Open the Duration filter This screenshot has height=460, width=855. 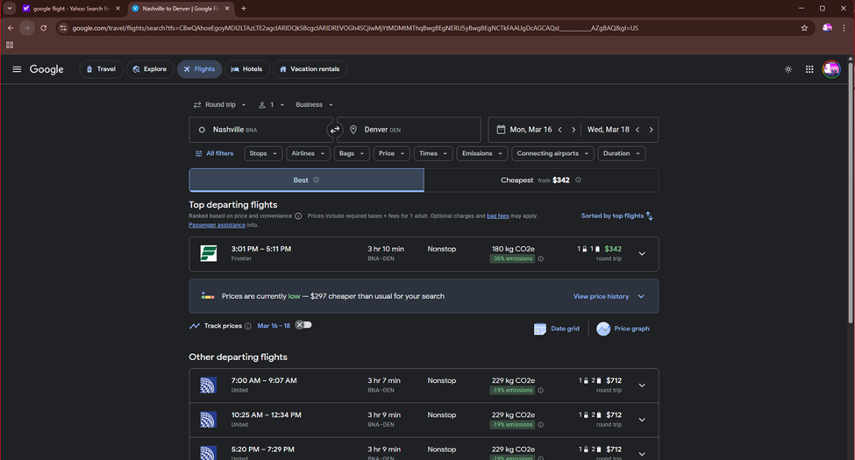click(x=622, y=153)
